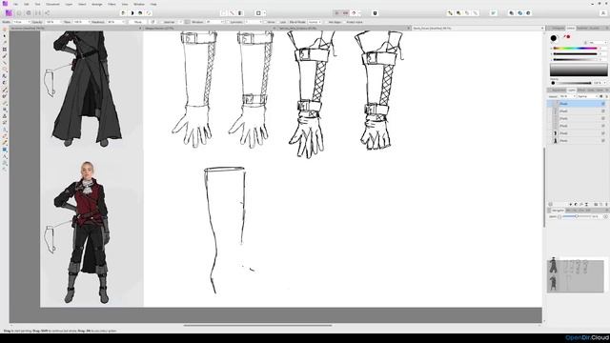Click the Delete Layer trash icon
The image size is (610, 343).
pyautogui.click(x=606, y=204)
